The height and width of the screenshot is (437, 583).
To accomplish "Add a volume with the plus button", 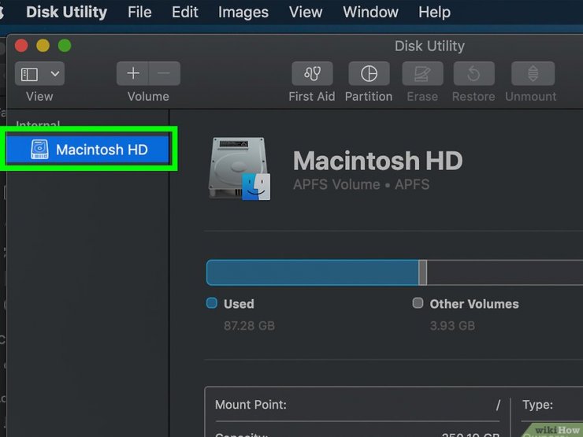I will pyautogui.click(x=132, y=73).
